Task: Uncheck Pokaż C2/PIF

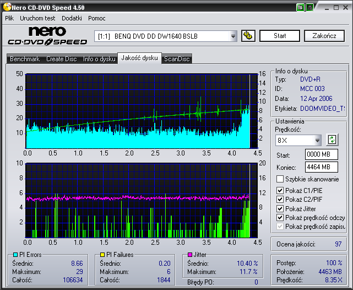Action: coord(280,200)
